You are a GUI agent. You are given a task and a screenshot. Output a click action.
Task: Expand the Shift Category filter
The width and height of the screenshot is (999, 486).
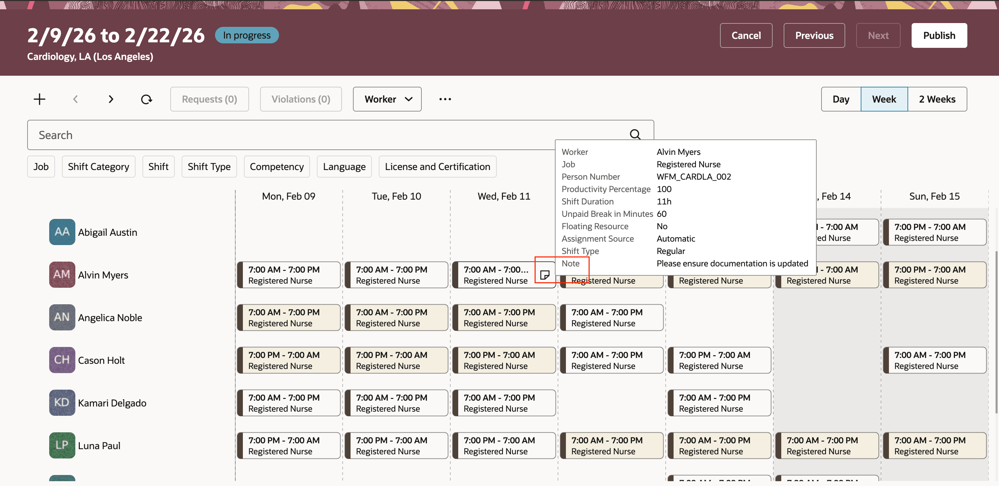pyautogui.click(x=98, y=166)
